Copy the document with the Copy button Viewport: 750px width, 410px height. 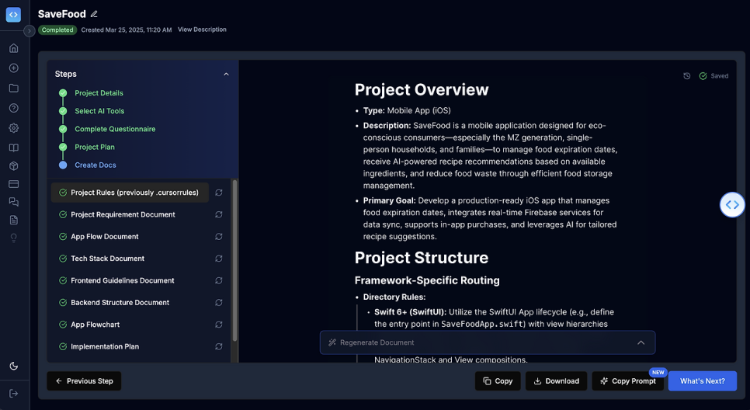[498, 380]
